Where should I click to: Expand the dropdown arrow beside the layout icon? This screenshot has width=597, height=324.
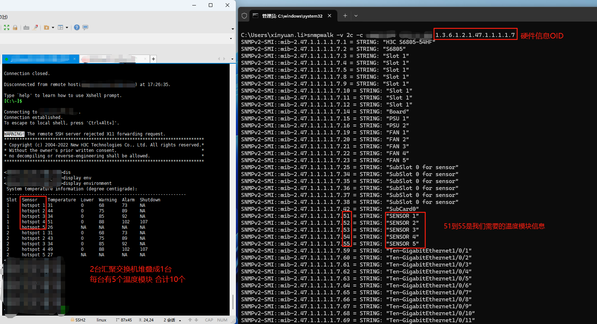[67, 27]
